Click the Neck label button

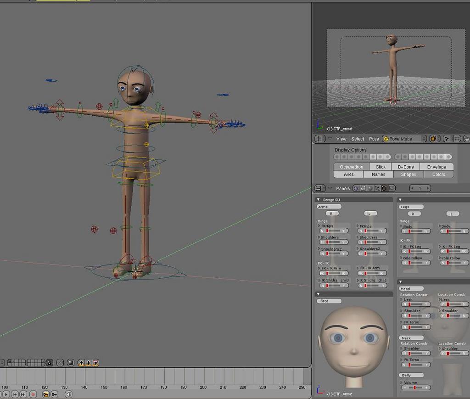[x=411, y=338]
